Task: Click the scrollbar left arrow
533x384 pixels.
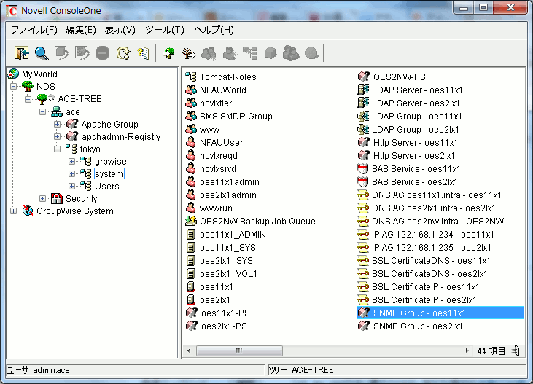Action: pyautogui.click(x=190, y=350)
